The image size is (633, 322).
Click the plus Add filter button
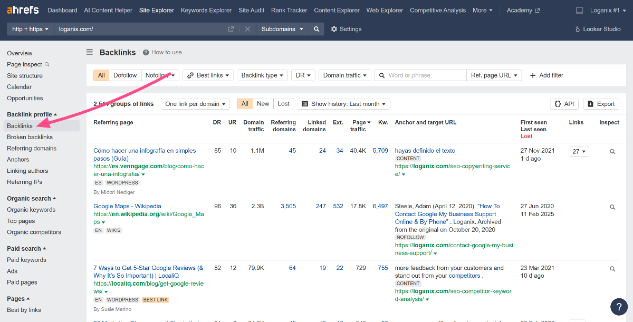[546, 75]
